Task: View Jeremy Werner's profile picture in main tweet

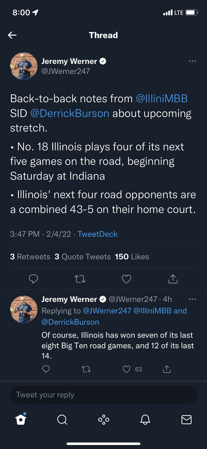Action: (x=24, y=66)
